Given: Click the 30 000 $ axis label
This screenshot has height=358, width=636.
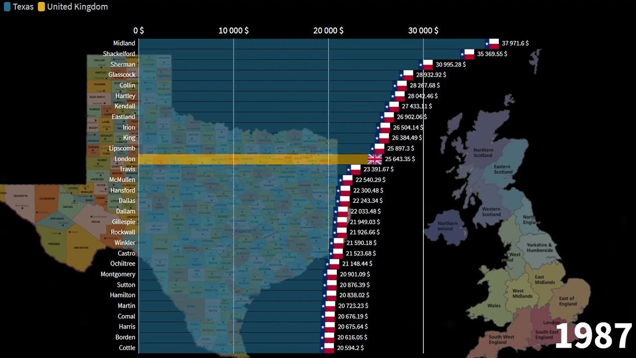Looking at the screenshot, I should click(423, 31).
